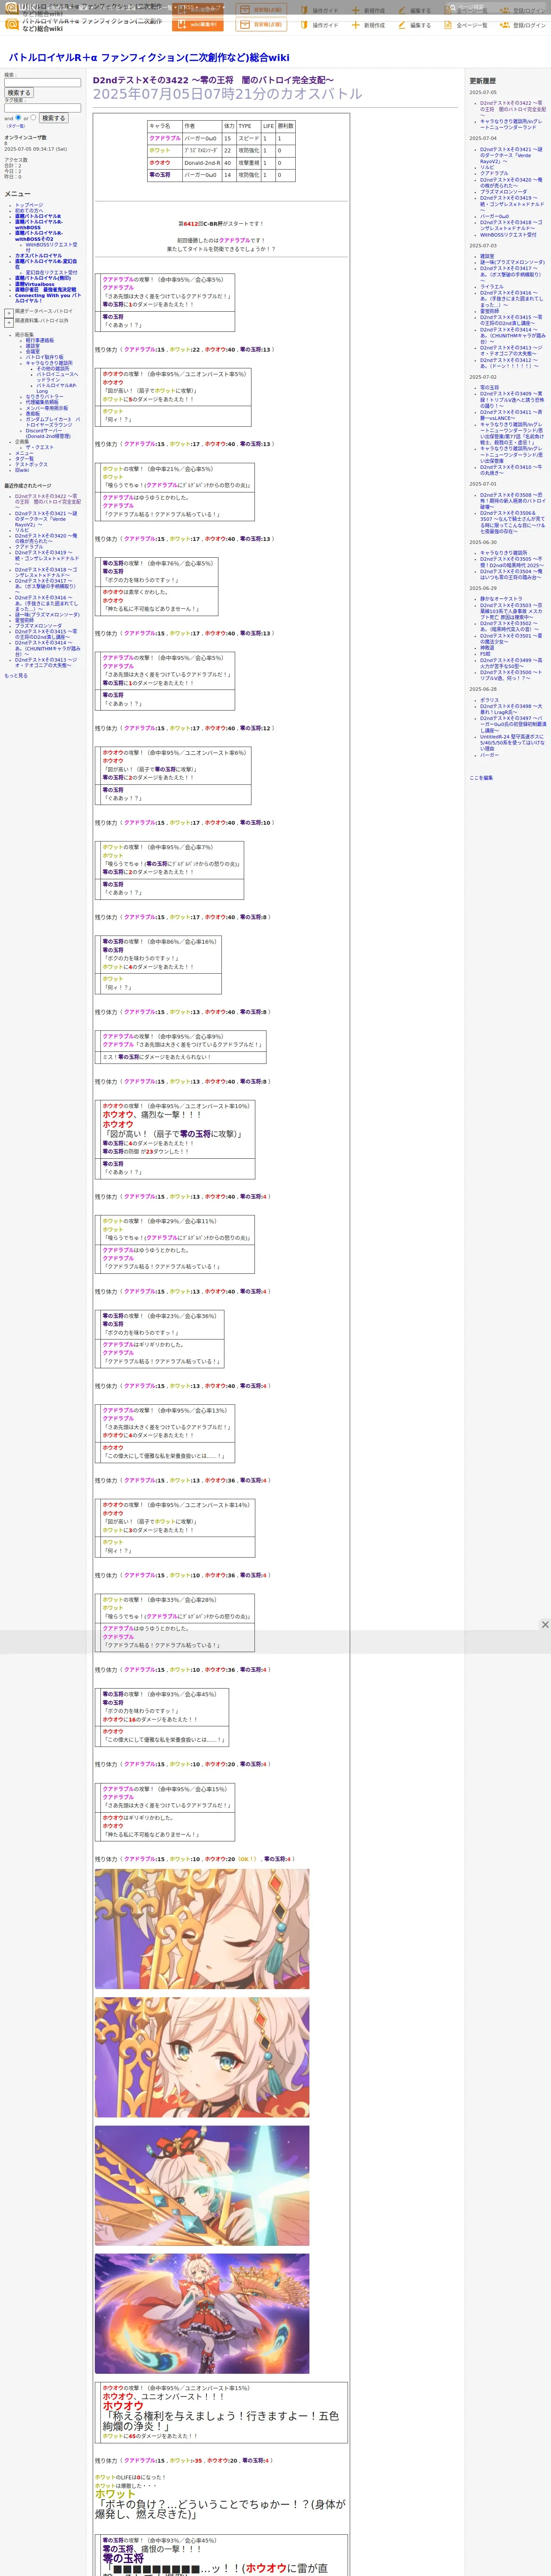Click もっと見る under recently created pages
Image resolution: width=551 pixels, height=2576 pixels.
pos(16,676)
